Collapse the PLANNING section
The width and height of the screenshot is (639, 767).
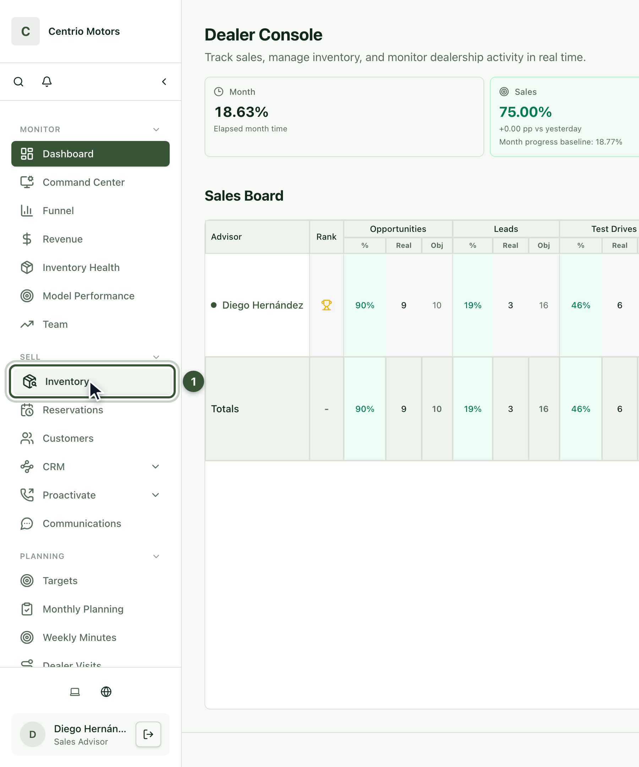tap(156, 556)
